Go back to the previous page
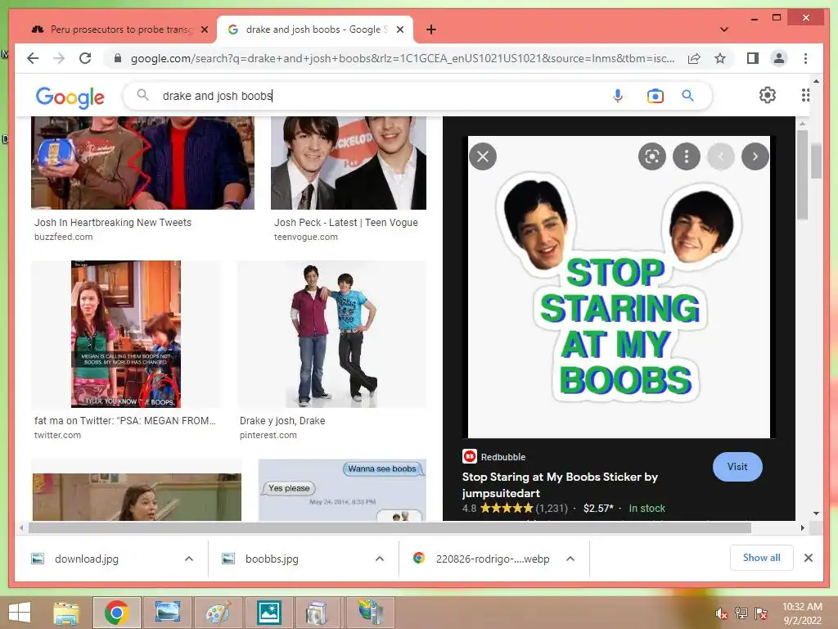Viewport: 838px width, 629px height. [x=33, y=58]
